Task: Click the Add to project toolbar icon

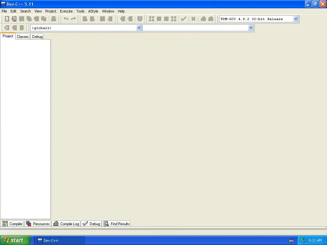Action: tap(122, 19)
